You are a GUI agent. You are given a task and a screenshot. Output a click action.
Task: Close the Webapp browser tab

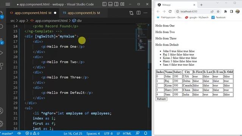[194, 5]
